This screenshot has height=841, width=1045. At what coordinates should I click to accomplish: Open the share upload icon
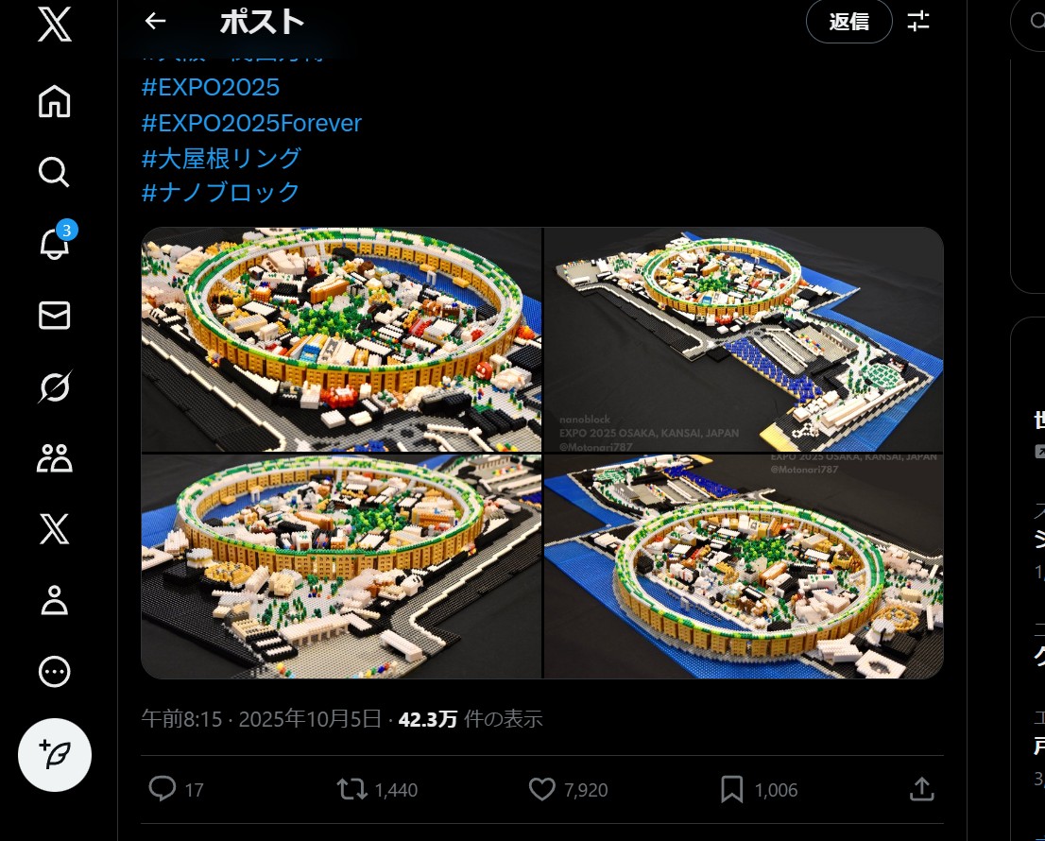tap(921, 789)
